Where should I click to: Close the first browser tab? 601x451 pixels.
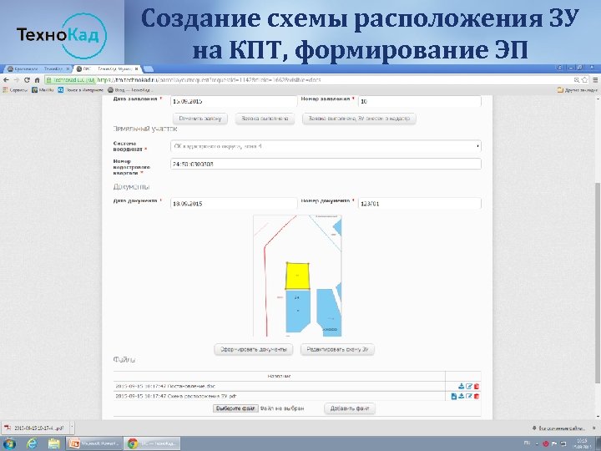click(x=68, y=69)
